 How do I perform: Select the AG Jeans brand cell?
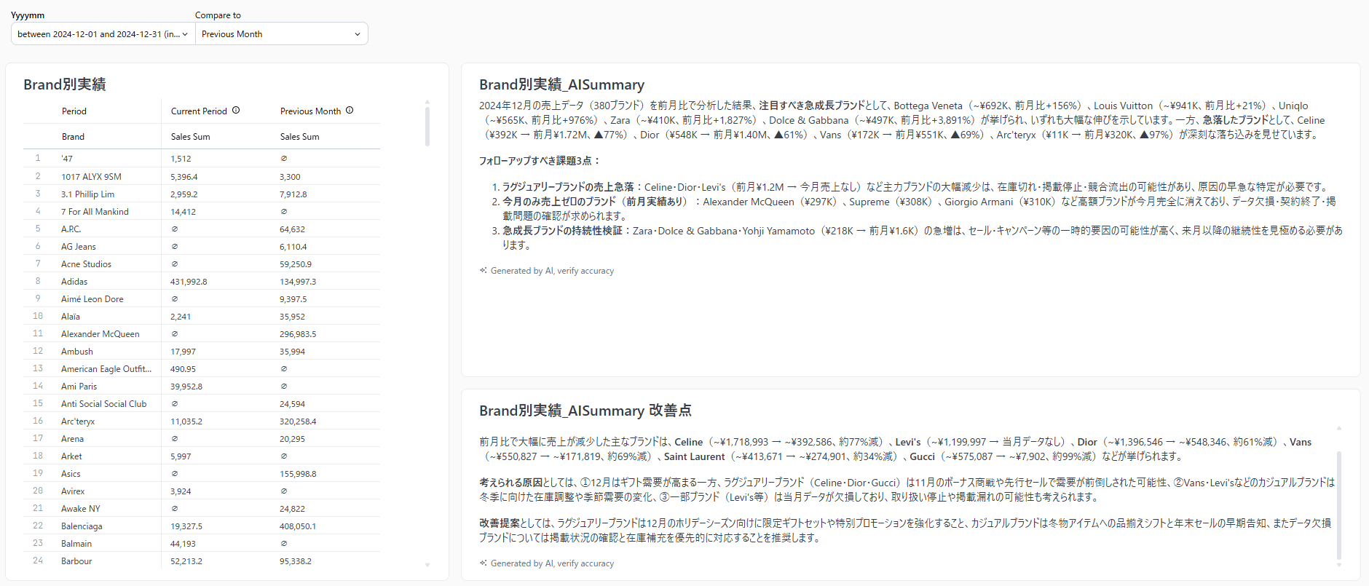coord(78,247)
